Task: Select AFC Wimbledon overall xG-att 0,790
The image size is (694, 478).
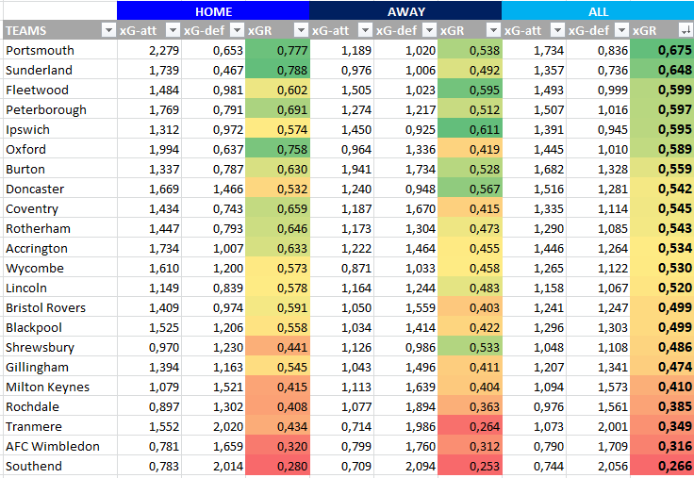Action: click(x=535, y=446)
